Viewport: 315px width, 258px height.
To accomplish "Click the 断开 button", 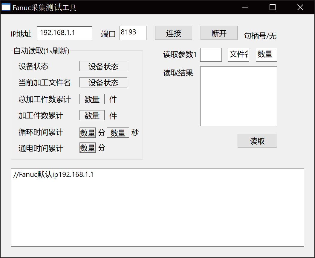I will 219,33.
